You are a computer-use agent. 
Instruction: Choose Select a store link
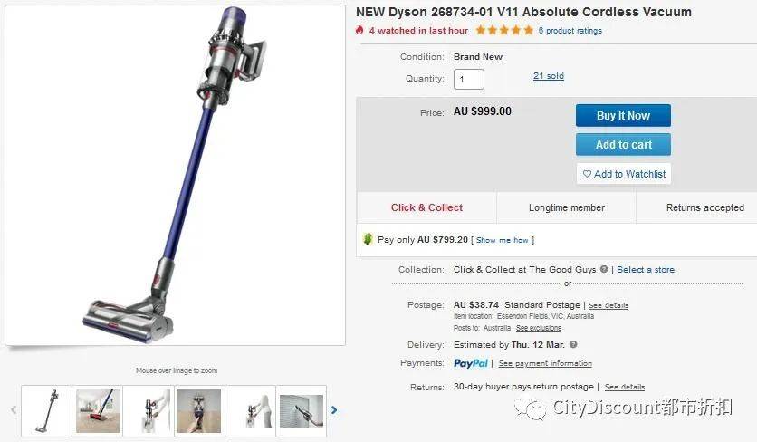coord(646,270)
